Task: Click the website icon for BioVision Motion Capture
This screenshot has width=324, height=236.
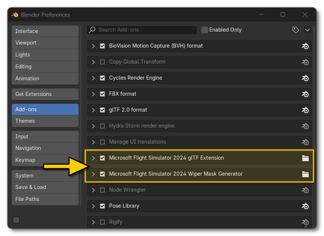Action: (x=305, y=46)
